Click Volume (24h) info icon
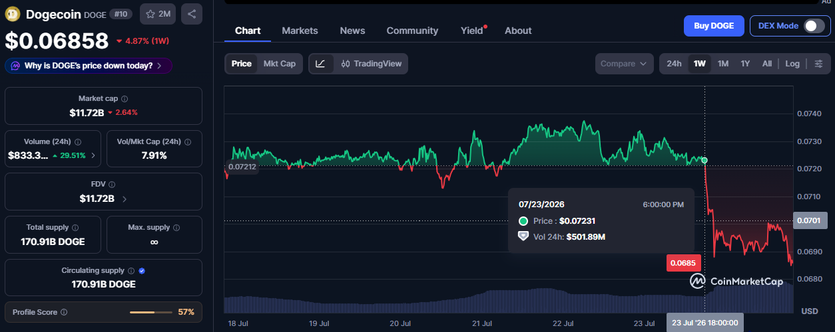 78,142
